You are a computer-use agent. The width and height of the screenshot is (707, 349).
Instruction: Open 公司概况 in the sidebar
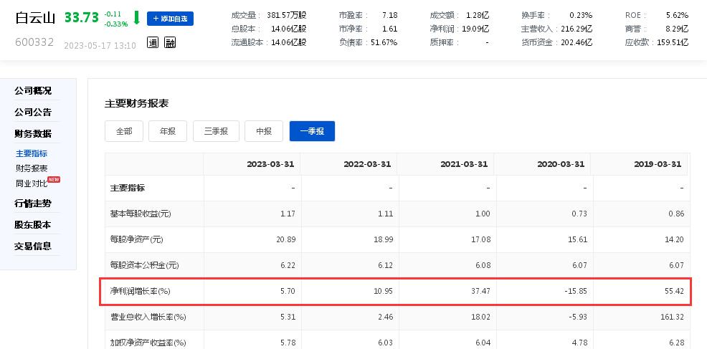(33, 90)
